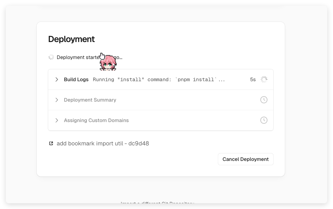Click the pnpm install log output text
The height and width of the screenshot is (209, 333).
click(x=159, y=79)
